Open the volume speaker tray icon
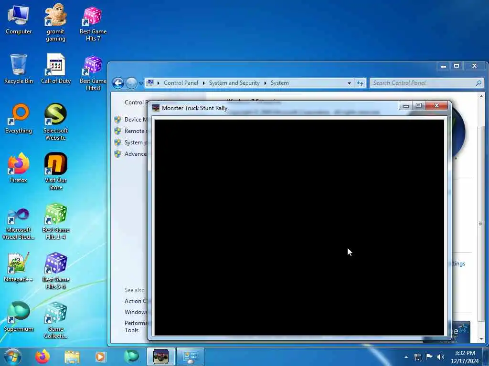This screenshot has width=489, height=366. point(441,357)
